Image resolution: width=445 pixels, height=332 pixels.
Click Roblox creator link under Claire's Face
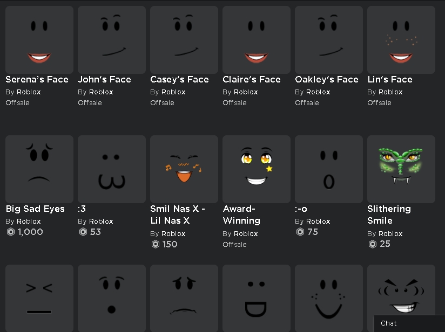[x=246, y=92]
